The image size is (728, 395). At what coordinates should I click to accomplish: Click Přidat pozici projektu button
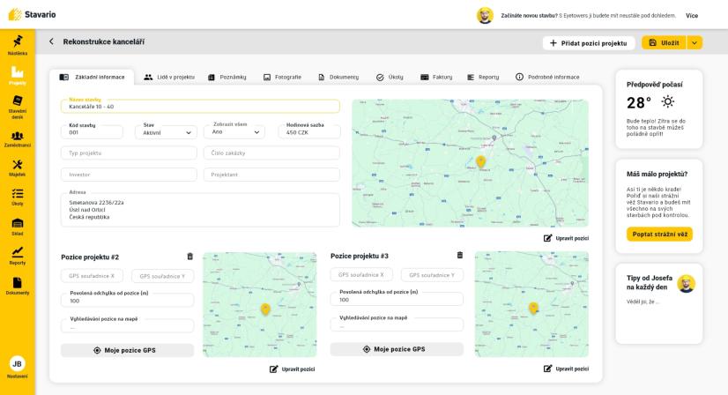click(588, 42)
